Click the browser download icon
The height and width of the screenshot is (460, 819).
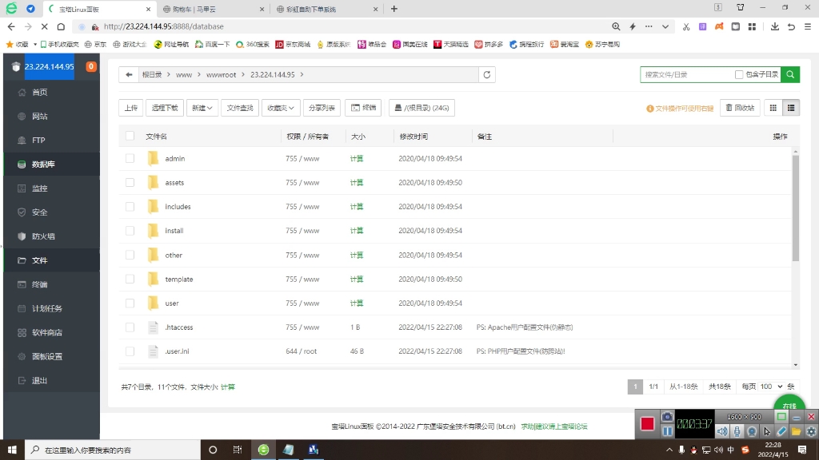click(774, 26)
